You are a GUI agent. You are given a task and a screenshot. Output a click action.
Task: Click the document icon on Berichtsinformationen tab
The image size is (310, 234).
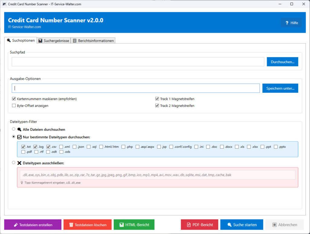coord(74,40)
